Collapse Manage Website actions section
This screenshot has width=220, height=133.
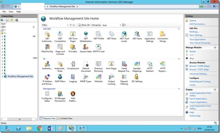(x=215, y=47)
